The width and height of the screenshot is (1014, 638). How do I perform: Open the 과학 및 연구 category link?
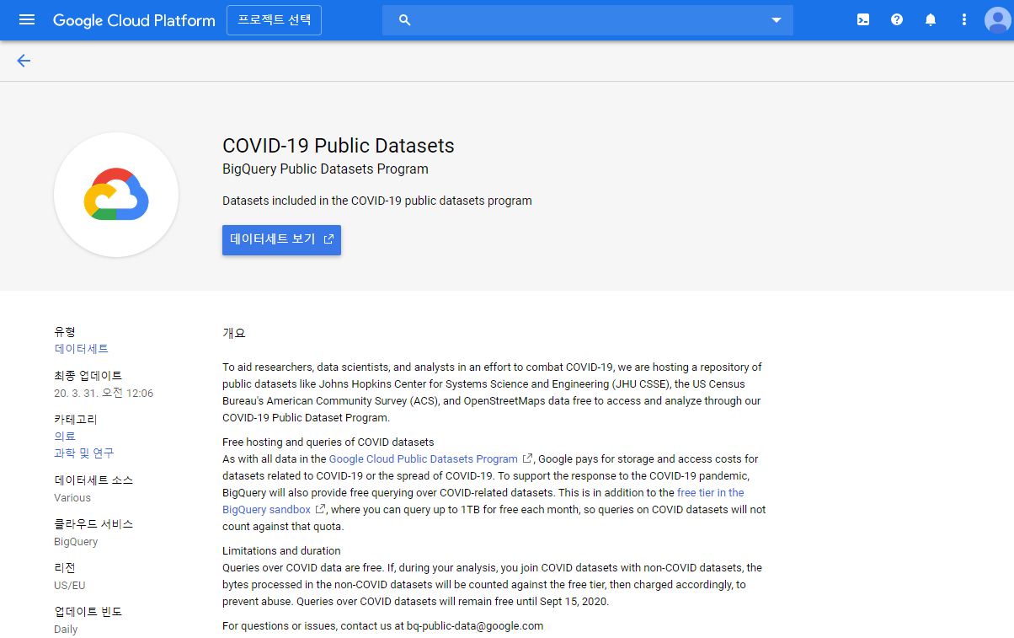pyautogui.click(x=82, y=453)
